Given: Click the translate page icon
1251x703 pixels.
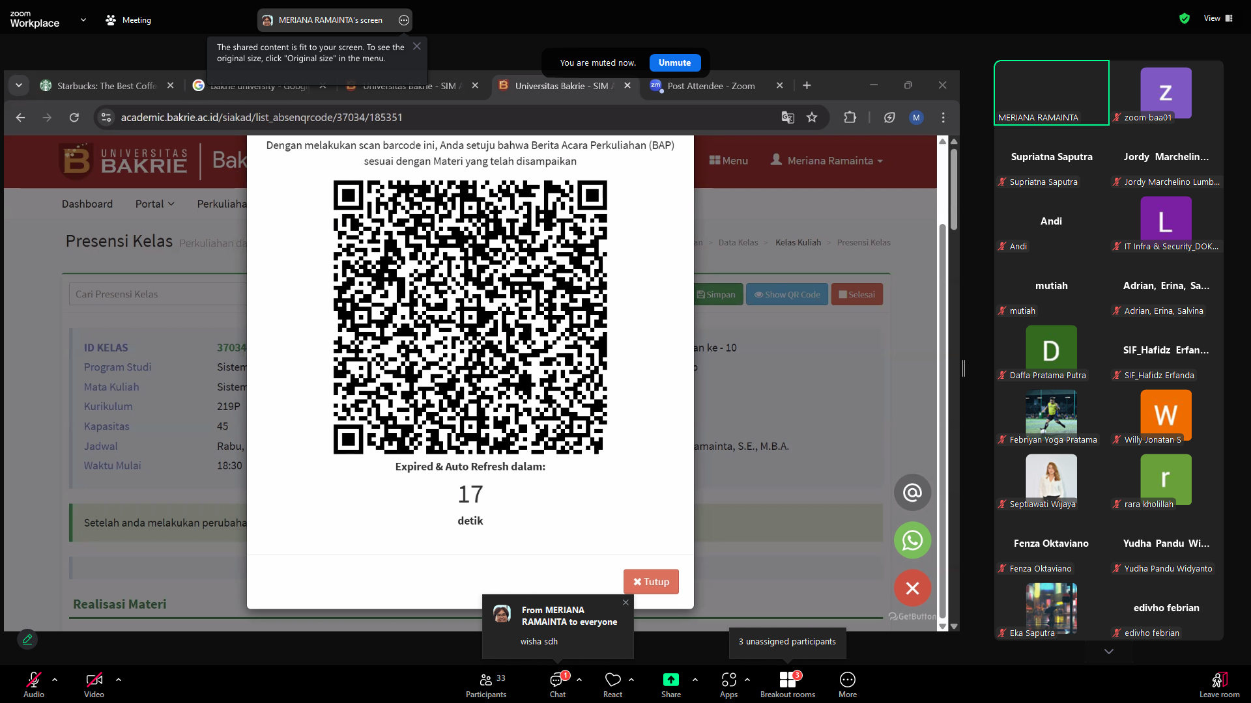Looking at the screenshot, I should (x=788, y=117).
